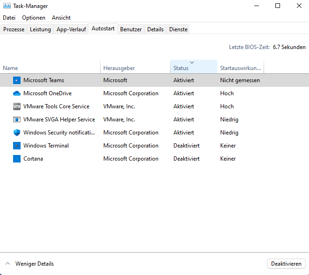Click the Windows Terminal icon
The image size is (309, 275).
[17, 146]
